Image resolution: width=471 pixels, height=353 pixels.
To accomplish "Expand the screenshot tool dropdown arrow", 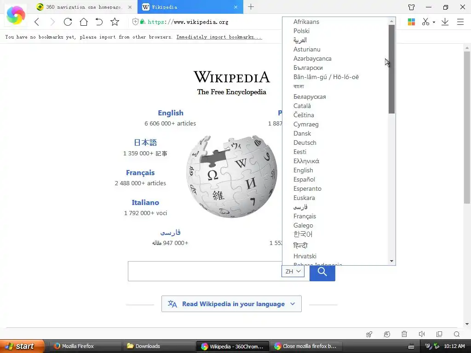I will 434,22.
